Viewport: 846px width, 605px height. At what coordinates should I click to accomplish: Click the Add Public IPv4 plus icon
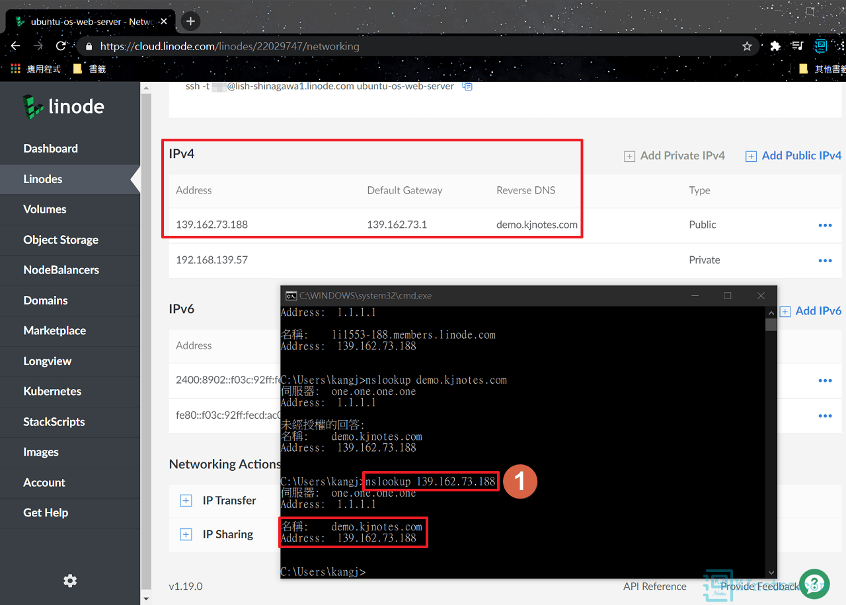[x=751, y=157]
